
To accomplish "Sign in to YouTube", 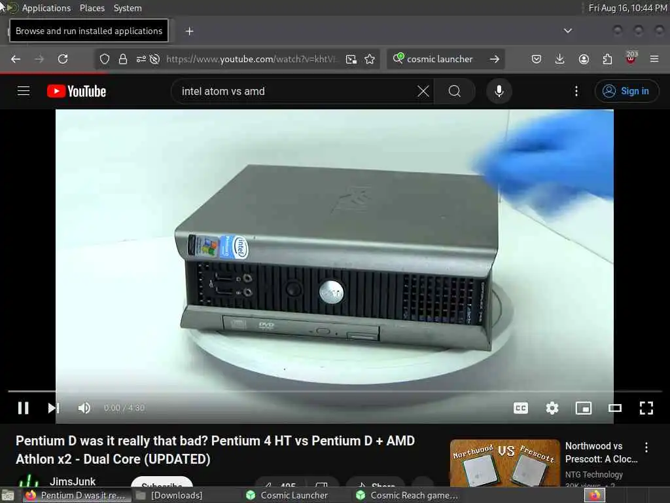I will pyautogui.click(x=627, y=91).
